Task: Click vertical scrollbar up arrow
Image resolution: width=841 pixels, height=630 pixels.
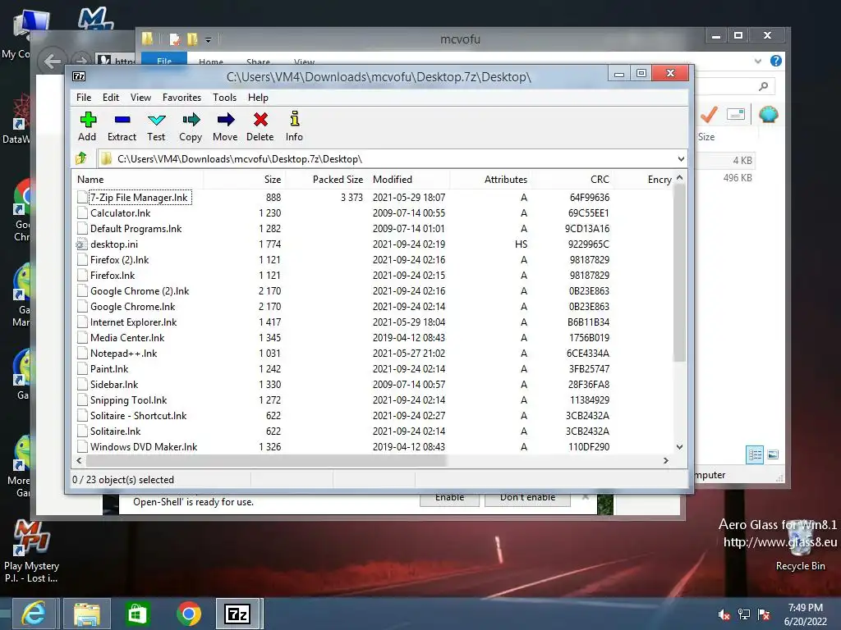Action: [679, 177]
